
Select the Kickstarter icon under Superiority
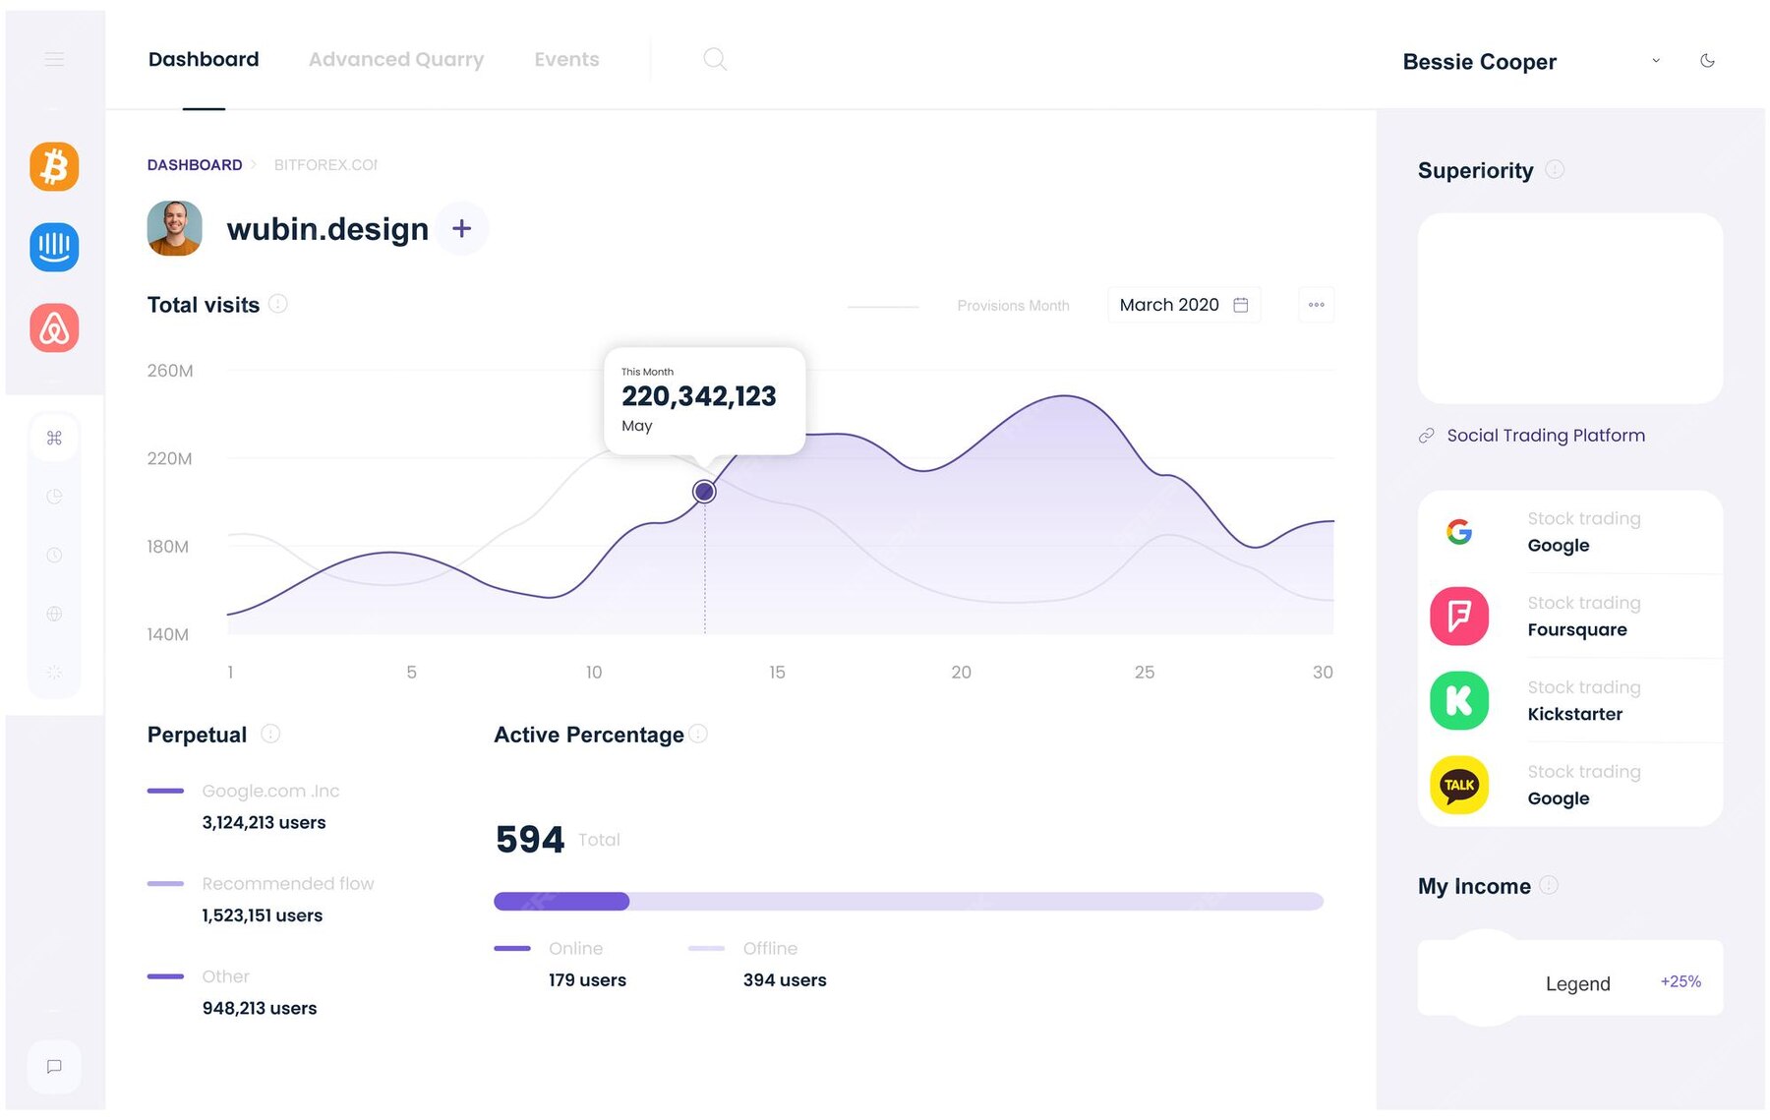(x=1459, y=700)
